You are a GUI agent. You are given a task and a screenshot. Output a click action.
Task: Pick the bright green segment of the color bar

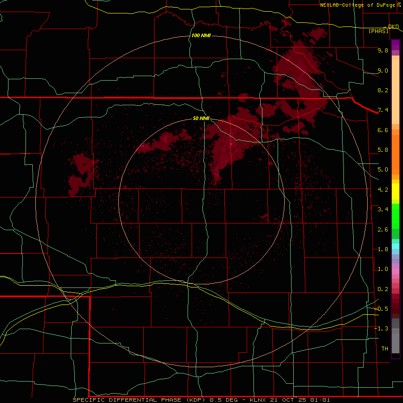tap(395, 216)
